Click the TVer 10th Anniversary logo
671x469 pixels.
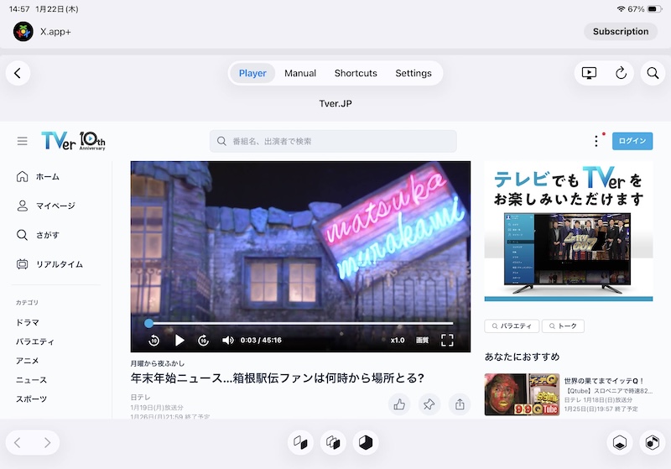[73, 141]
